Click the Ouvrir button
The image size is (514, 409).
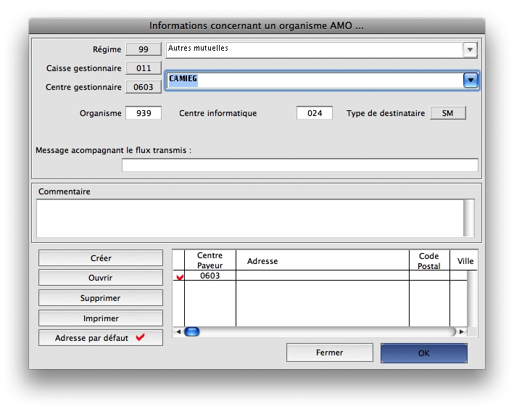(x=101, y=278)
